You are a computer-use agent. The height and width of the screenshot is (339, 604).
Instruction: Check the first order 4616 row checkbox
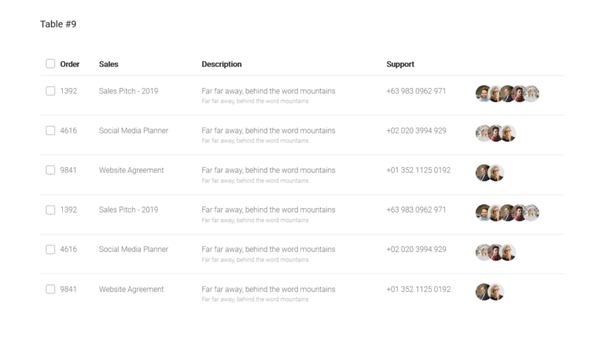(x=50, y=130)
